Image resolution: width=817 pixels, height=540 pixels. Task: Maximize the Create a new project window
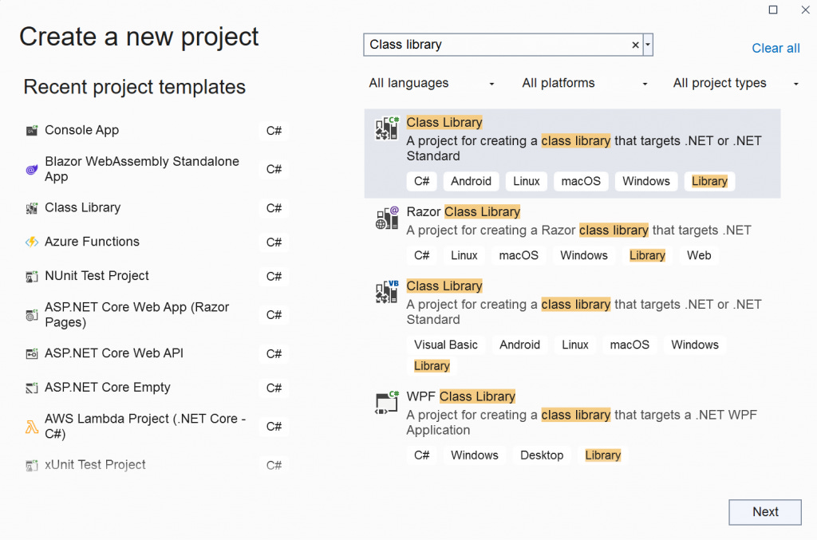773,10
